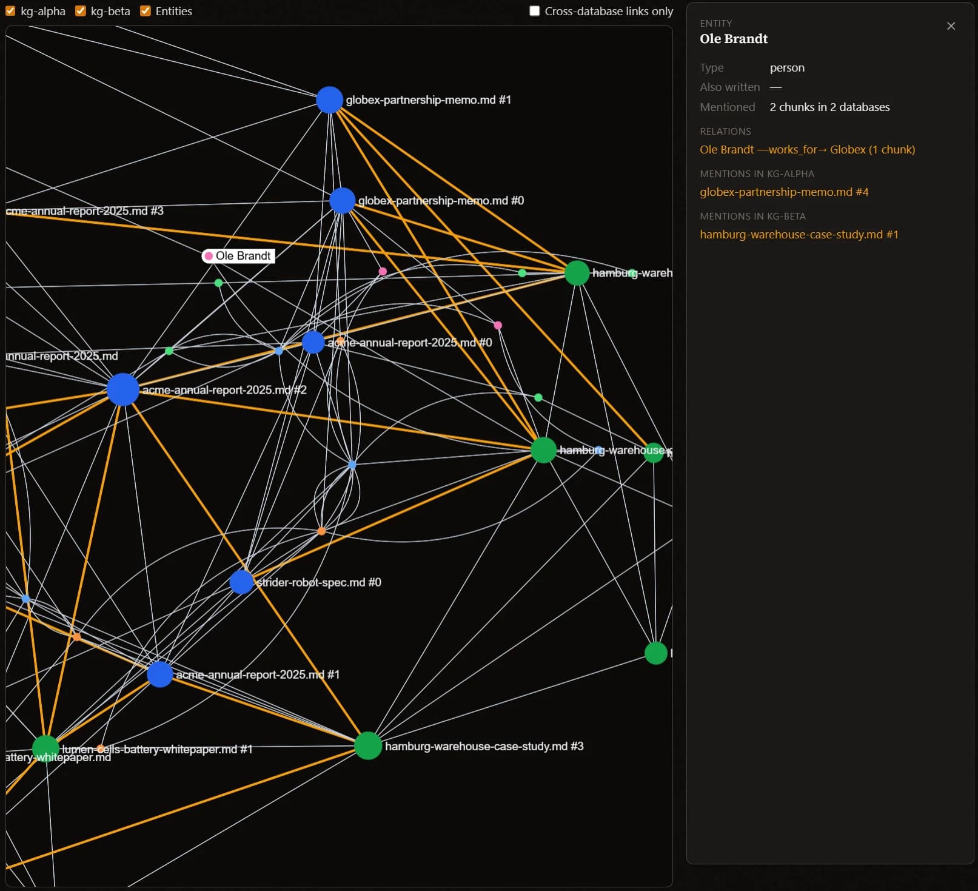Select acme-annual-report-2025.md #2 blue node
This screenshot has height=891, width=978.
(123, 389)
